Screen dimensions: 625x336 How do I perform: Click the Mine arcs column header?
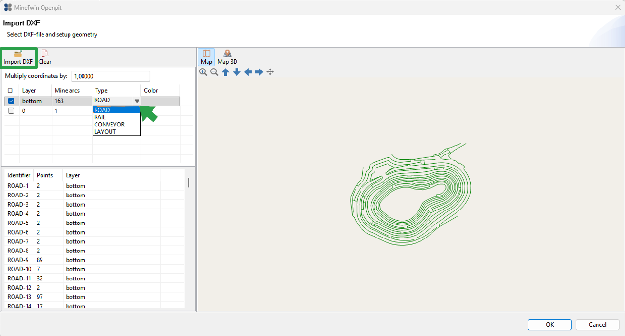72,91
